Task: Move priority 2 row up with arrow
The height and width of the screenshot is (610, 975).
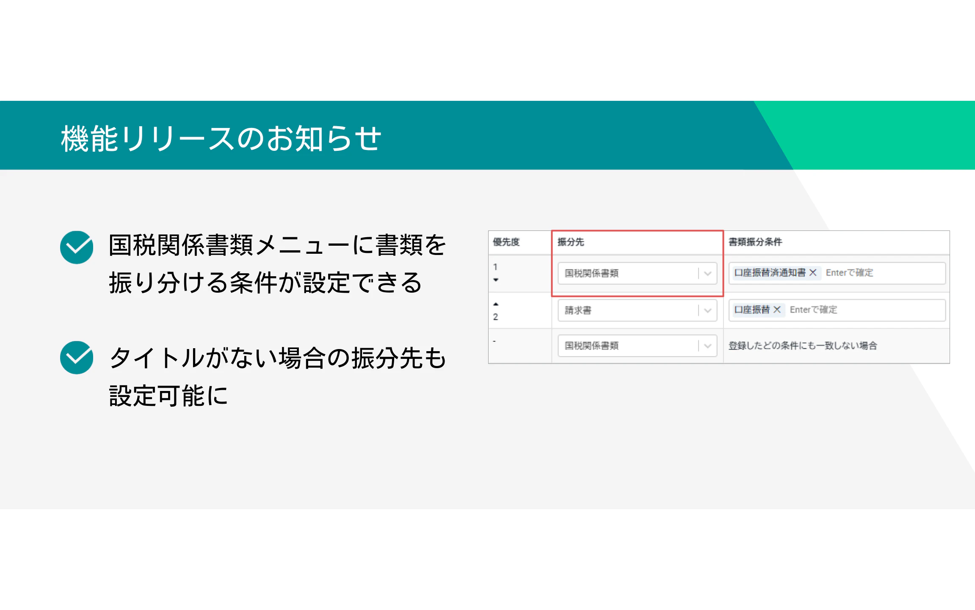Action: click(496, 304)
